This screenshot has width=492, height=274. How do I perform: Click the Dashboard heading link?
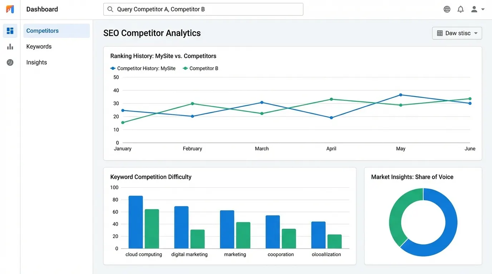click(x=42, y=9)
